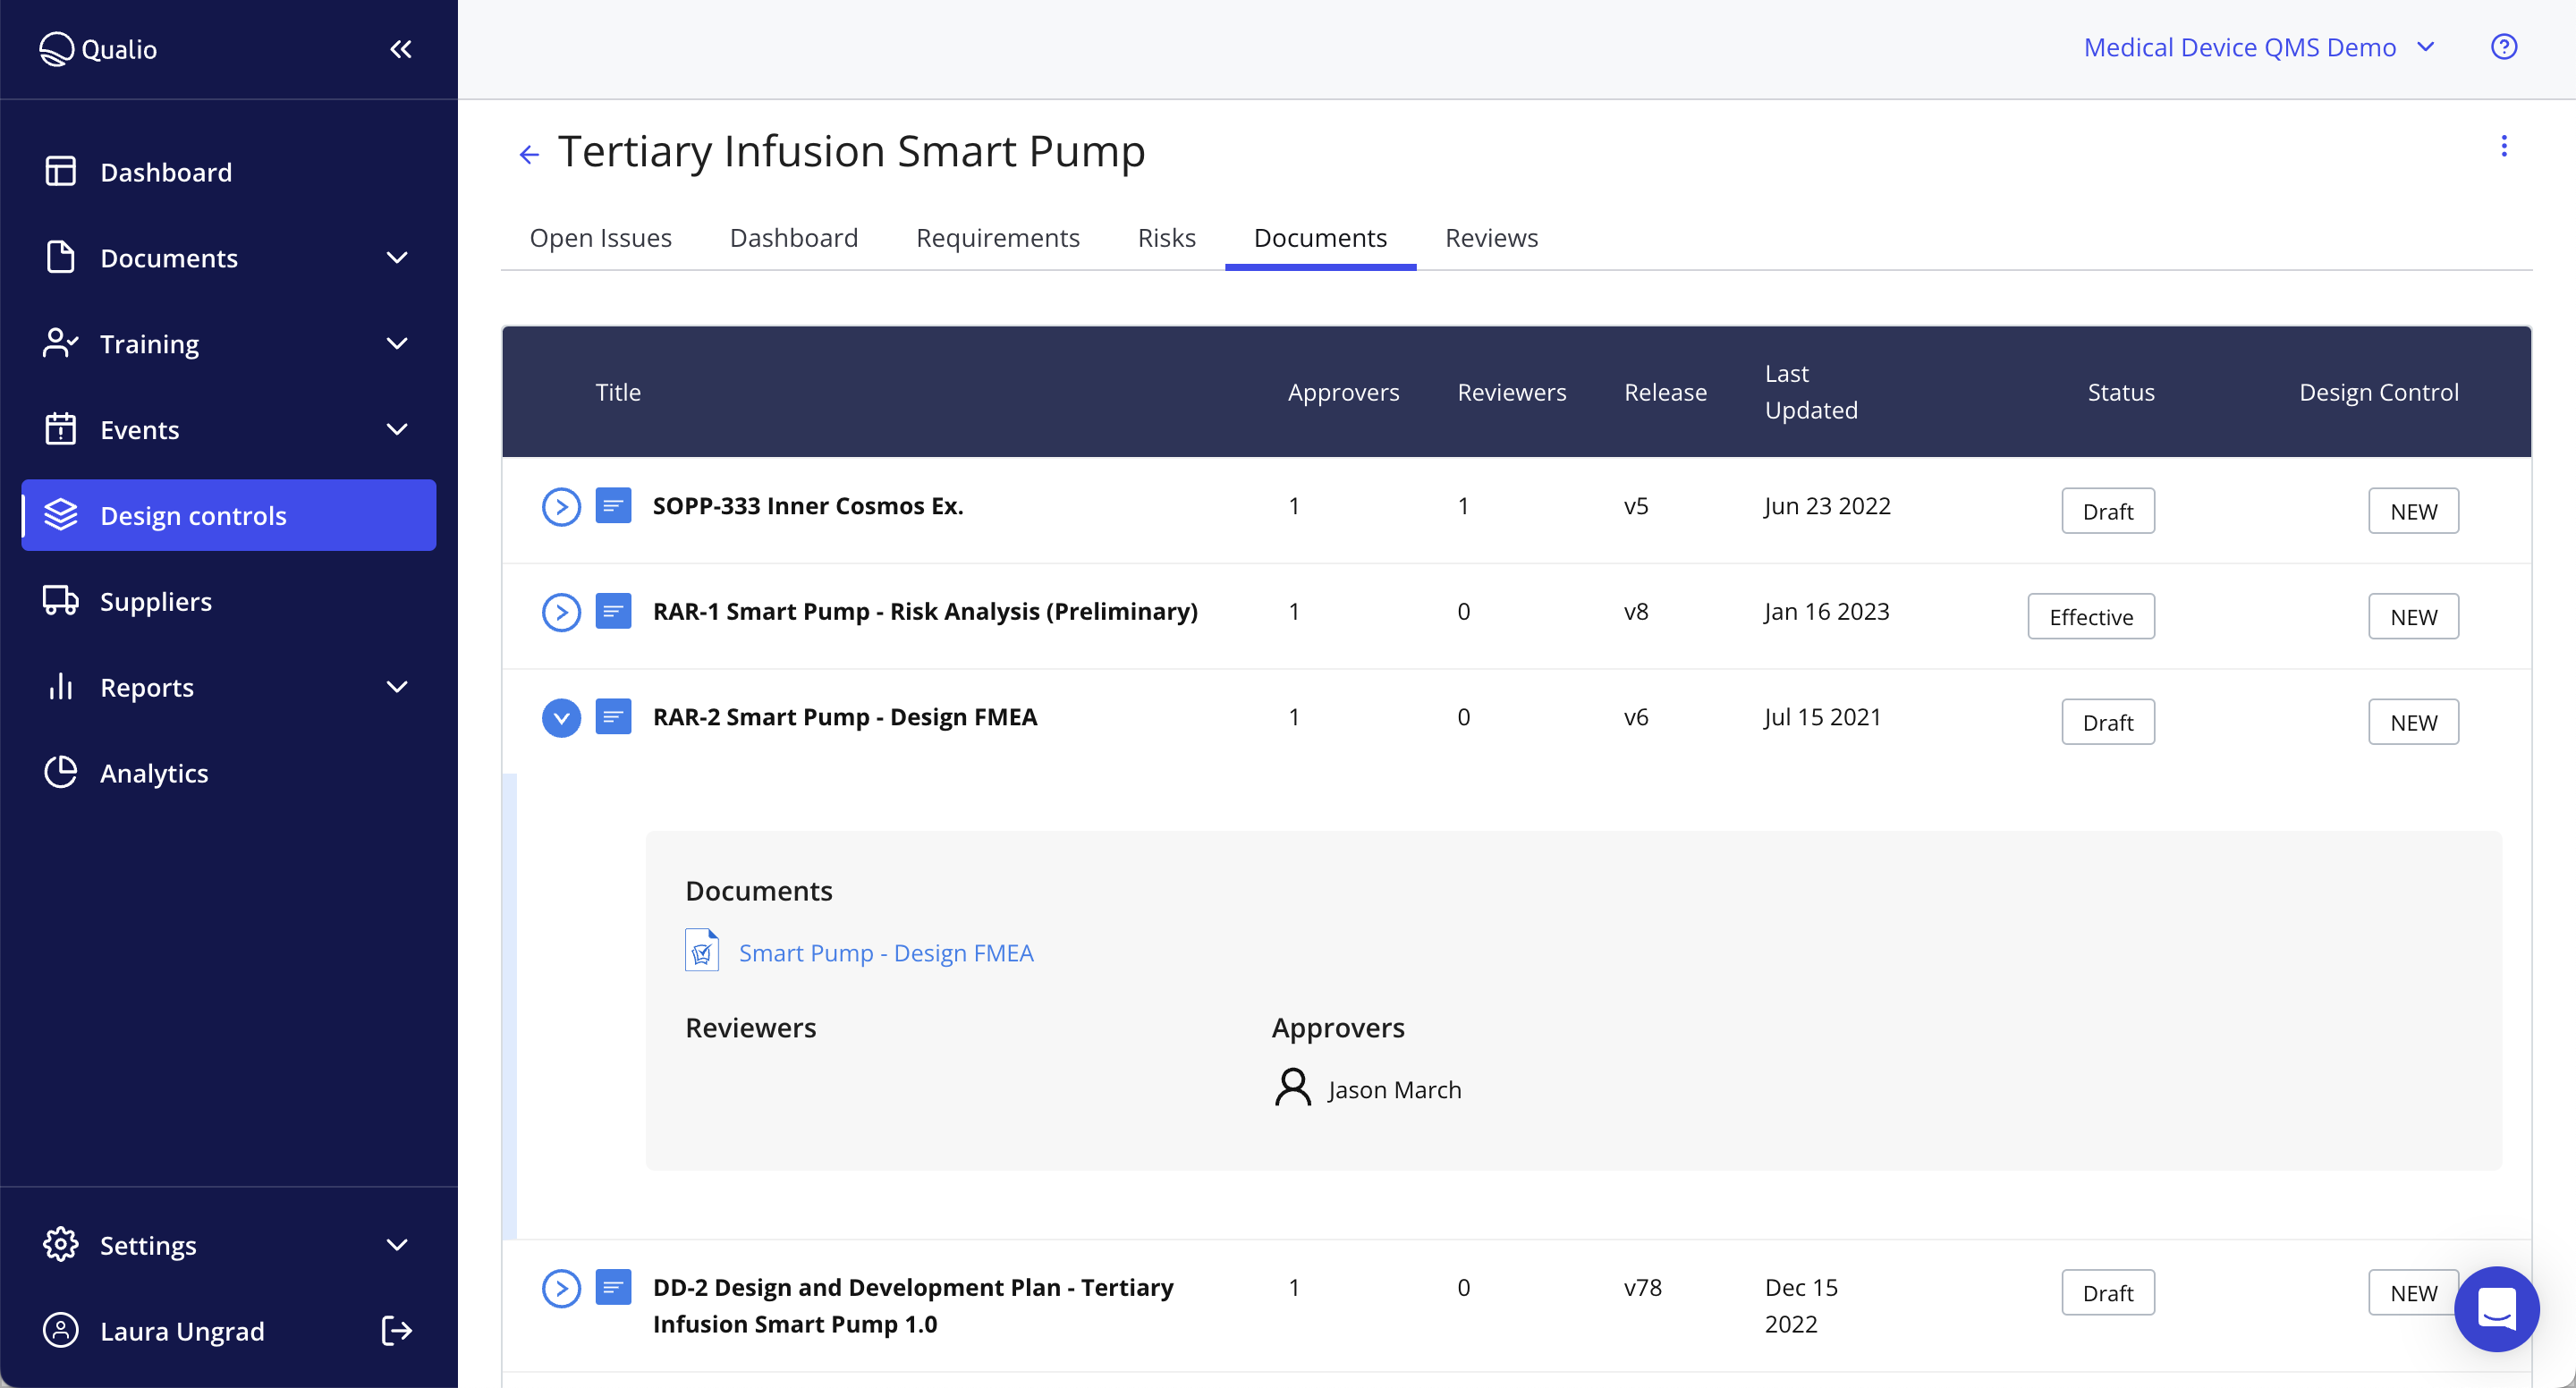Click the NEW badge on RAR-1 row

click(x=2413, y=616)
